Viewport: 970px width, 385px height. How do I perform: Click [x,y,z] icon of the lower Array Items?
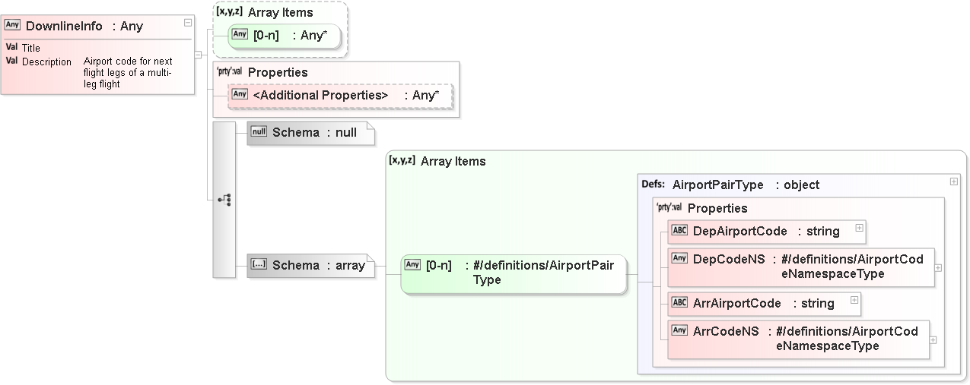pyautogui.click(x=402, y=160)
